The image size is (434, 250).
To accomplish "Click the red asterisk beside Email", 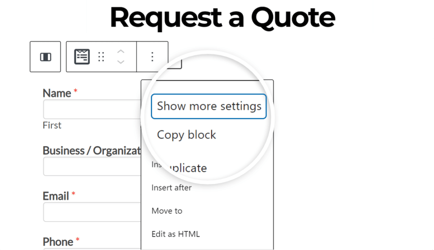I will pyautogui.click(x=73, y=193).
